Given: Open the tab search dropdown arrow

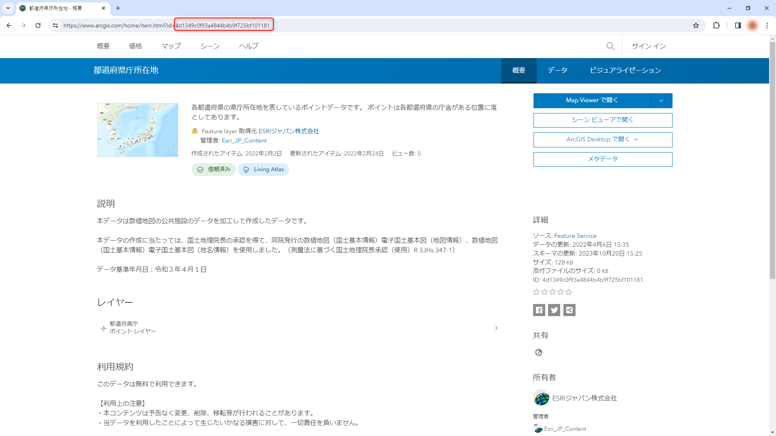Looking at the screenshot, I should pyautogui.click(x=8, y=8).
